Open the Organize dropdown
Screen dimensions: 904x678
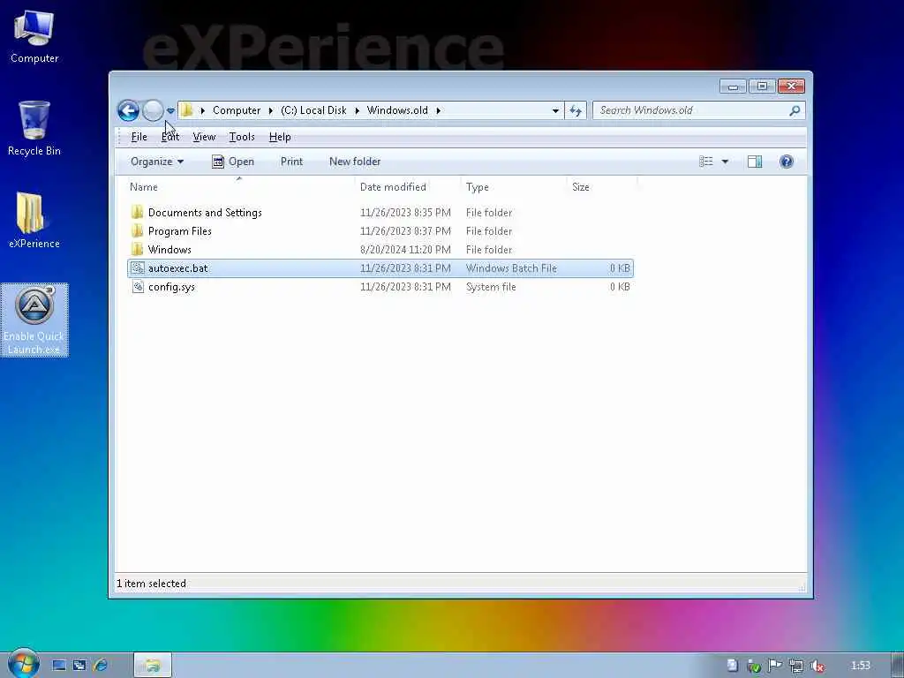tap(157, 162)
